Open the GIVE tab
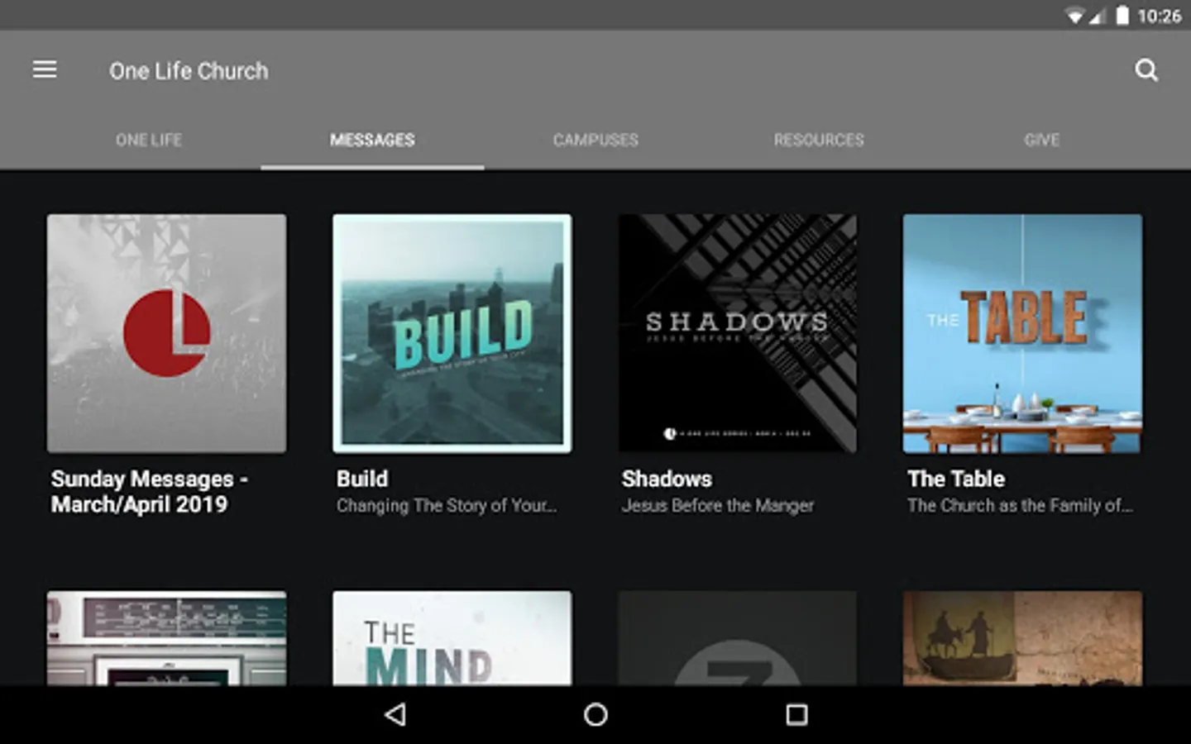The image size is (1191, 744). pos(1042,140)
